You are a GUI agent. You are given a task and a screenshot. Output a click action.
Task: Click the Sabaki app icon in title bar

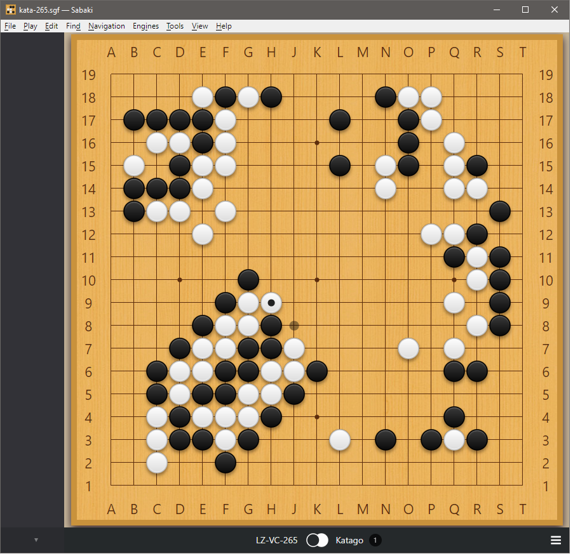point(10,10)
